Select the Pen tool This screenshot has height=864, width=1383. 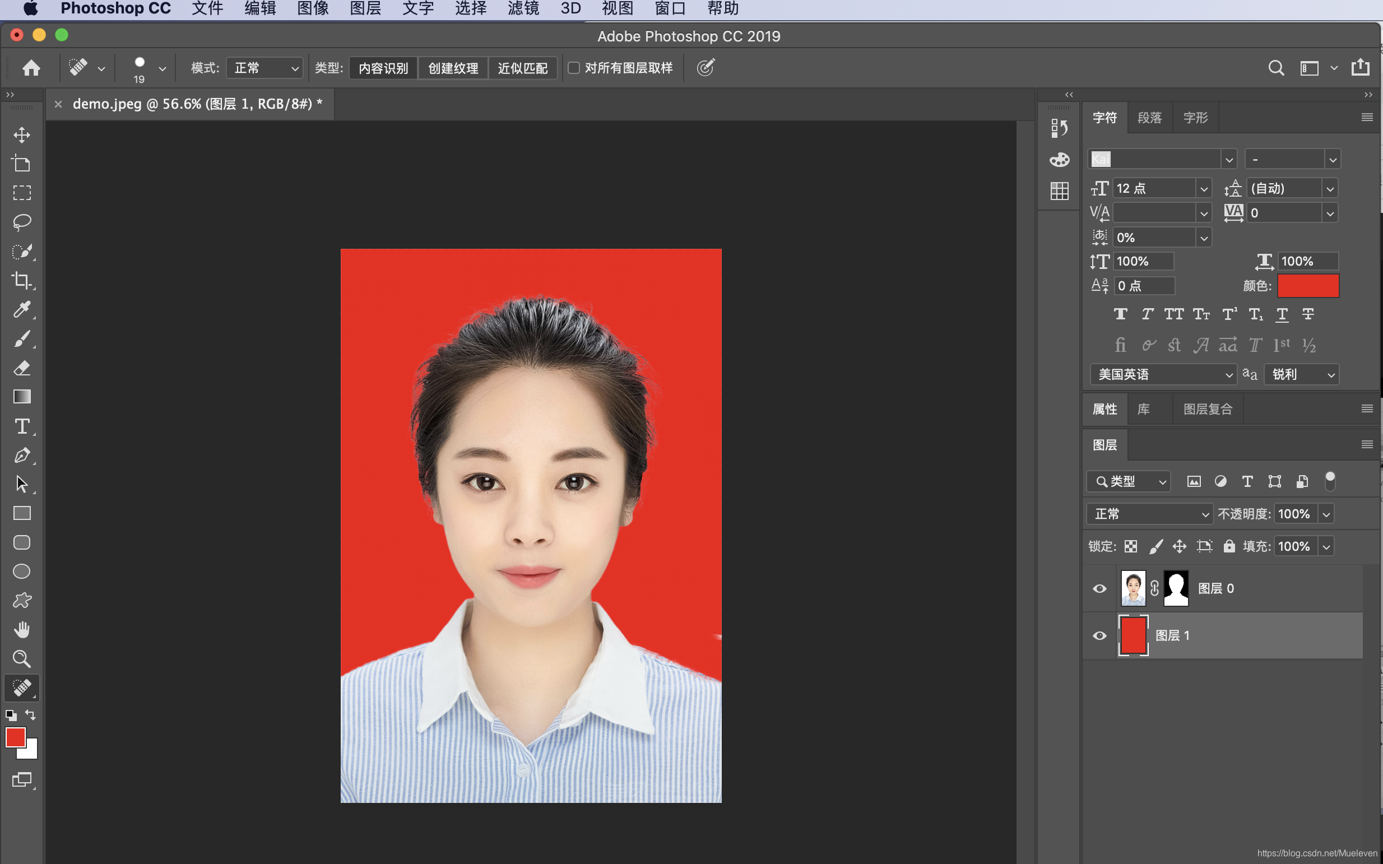(x=22, y=455)
